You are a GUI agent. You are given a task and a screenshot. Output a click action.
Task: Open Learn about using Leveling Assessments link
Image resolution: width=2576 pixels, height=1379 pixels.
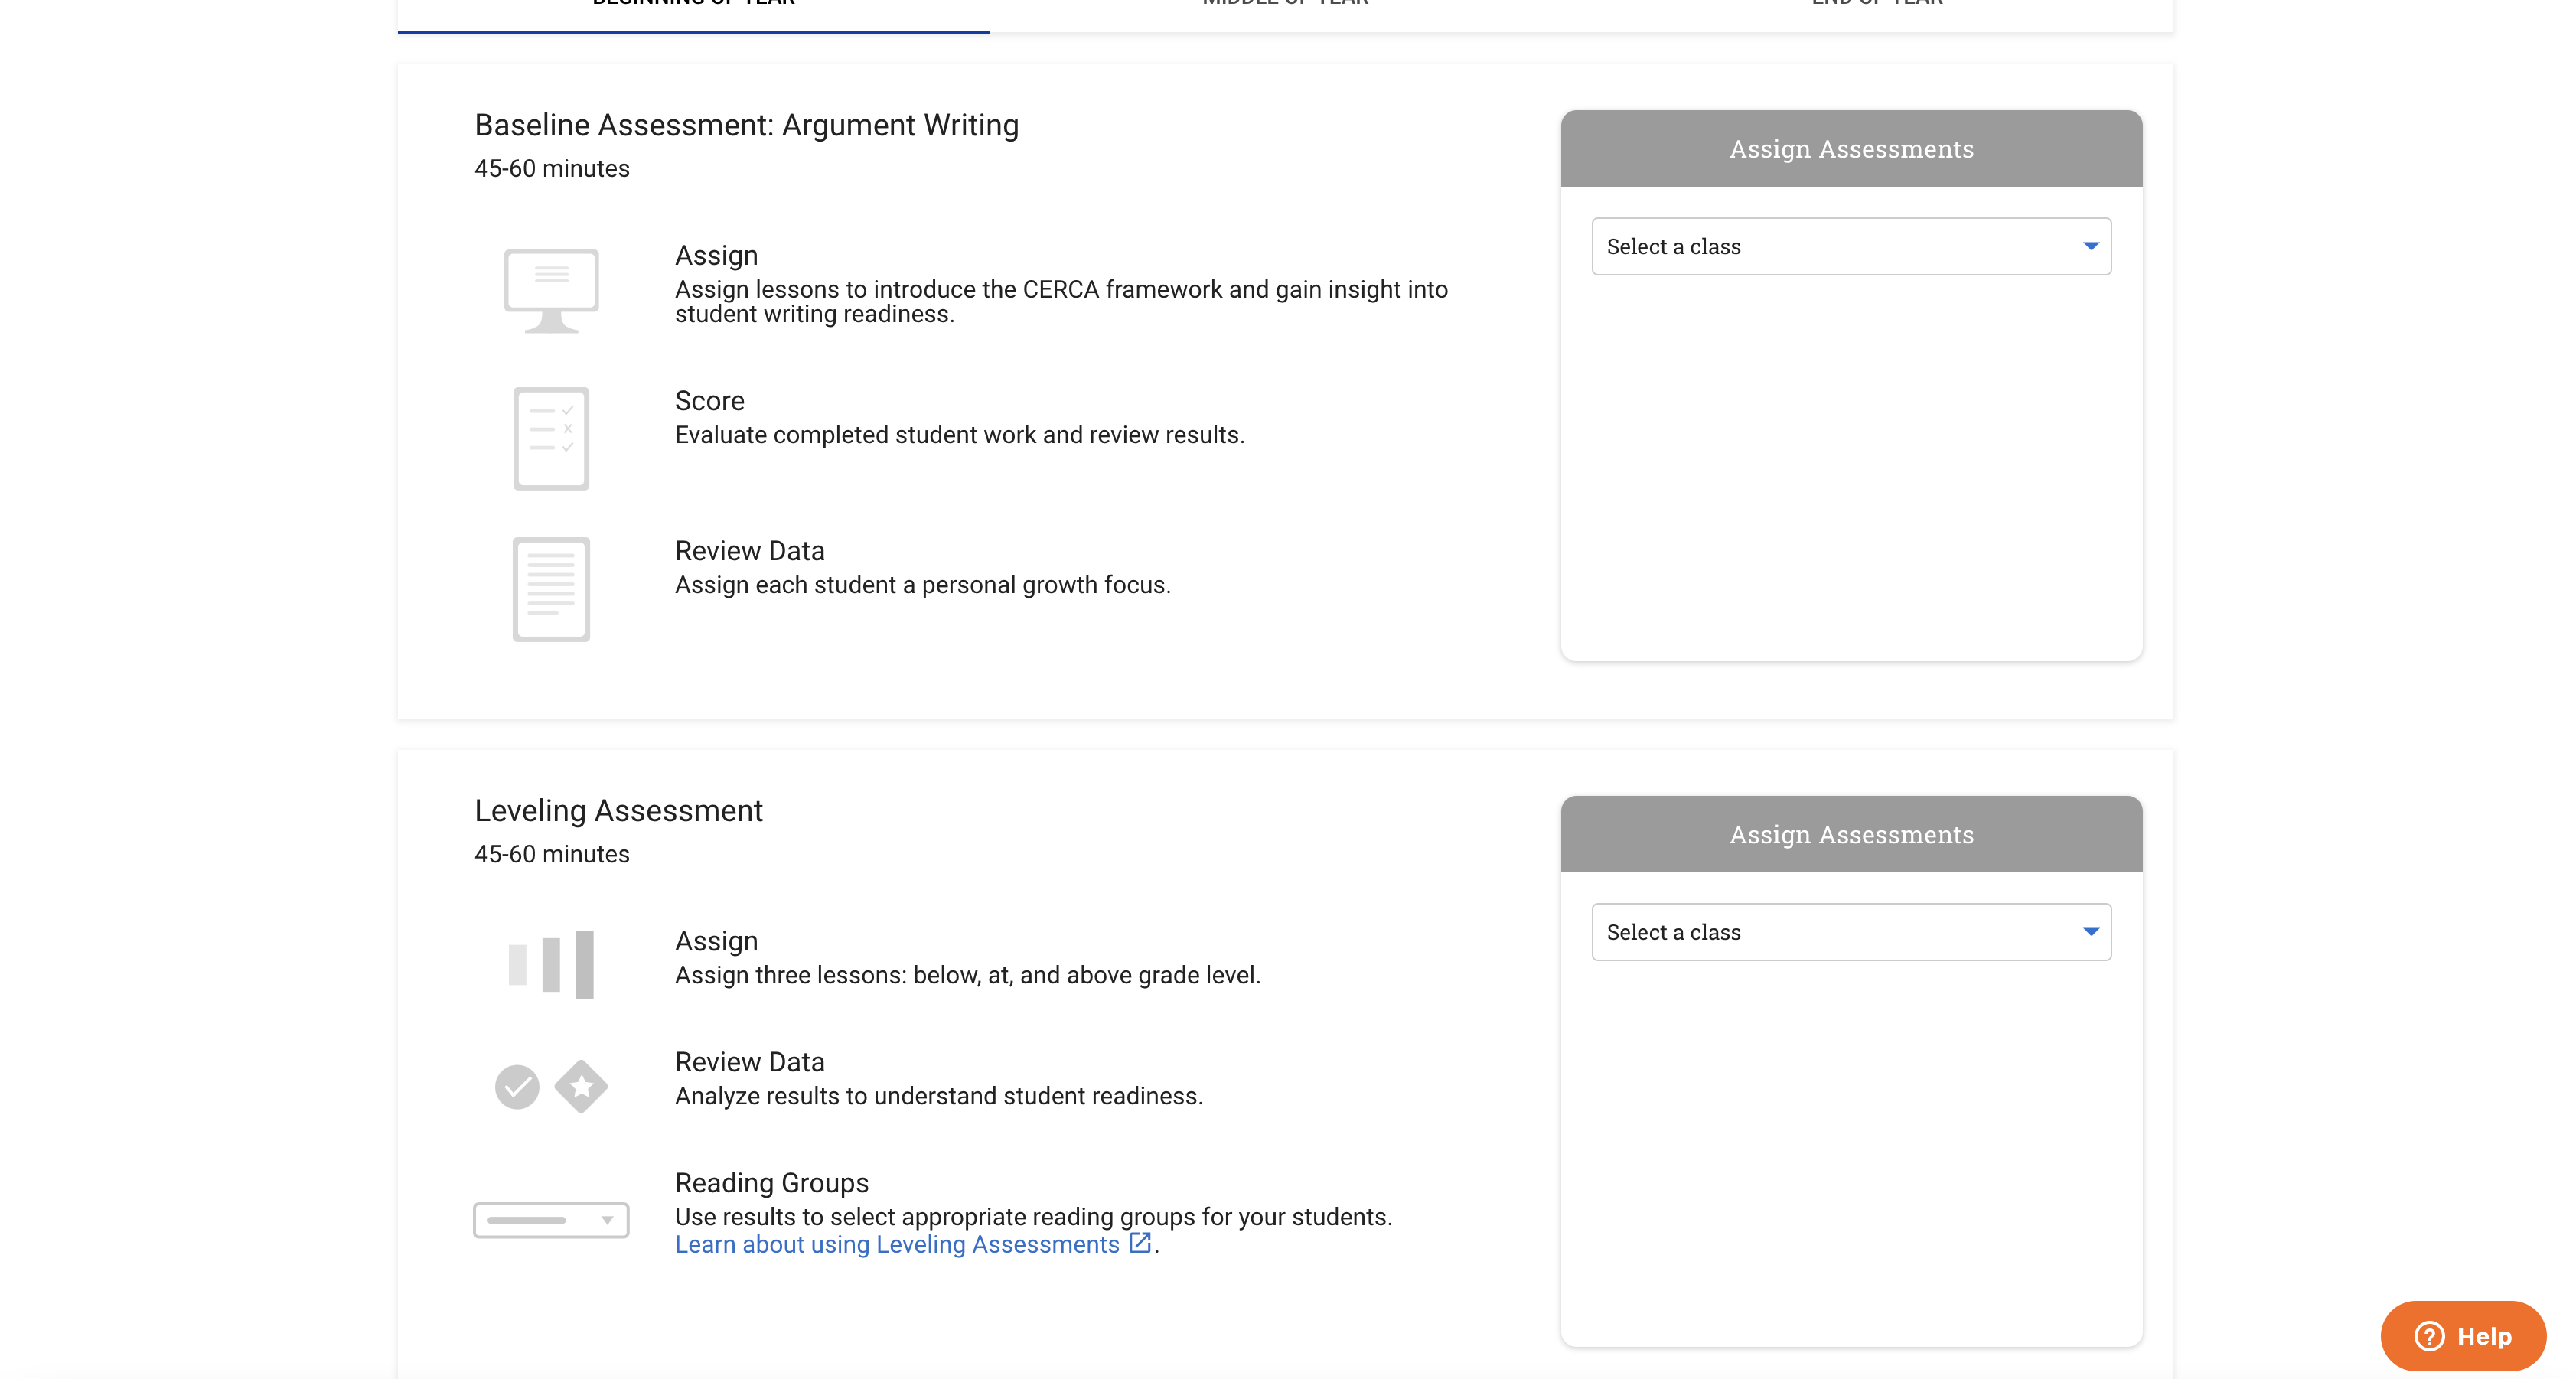[897, 1244]
